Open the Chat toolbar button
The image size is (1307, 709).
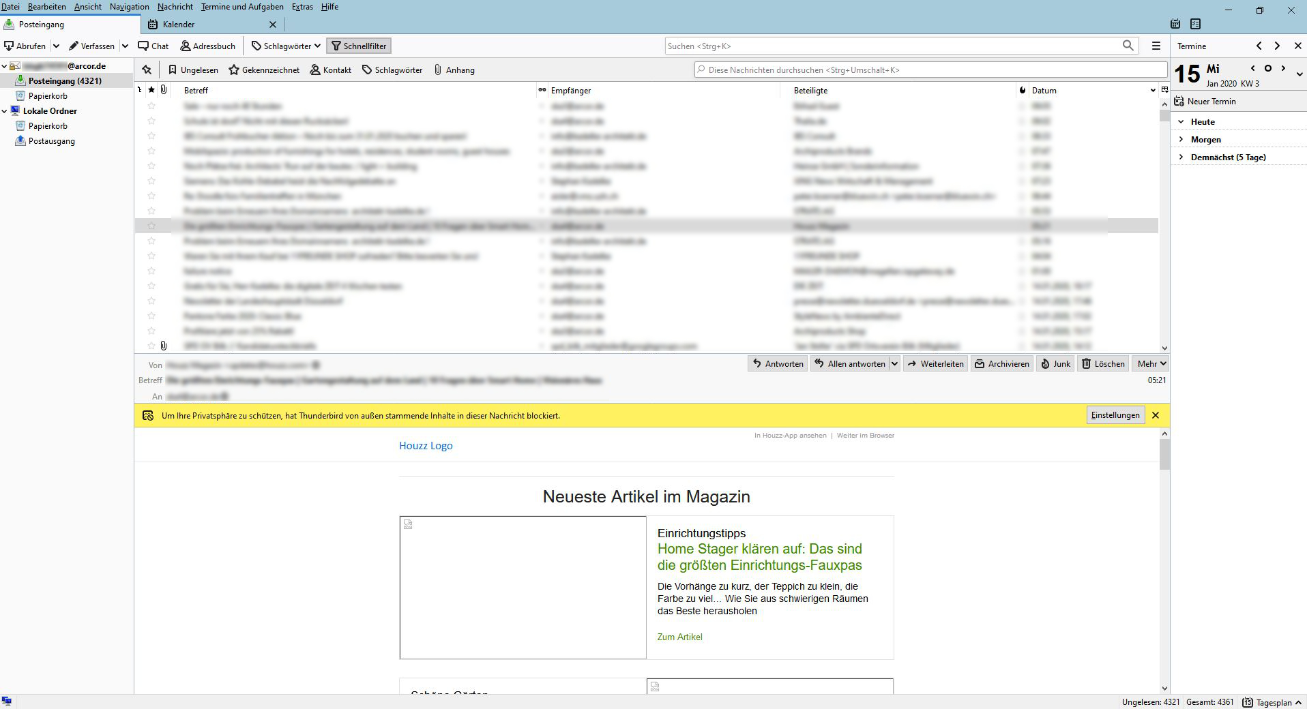pos(153,46)
